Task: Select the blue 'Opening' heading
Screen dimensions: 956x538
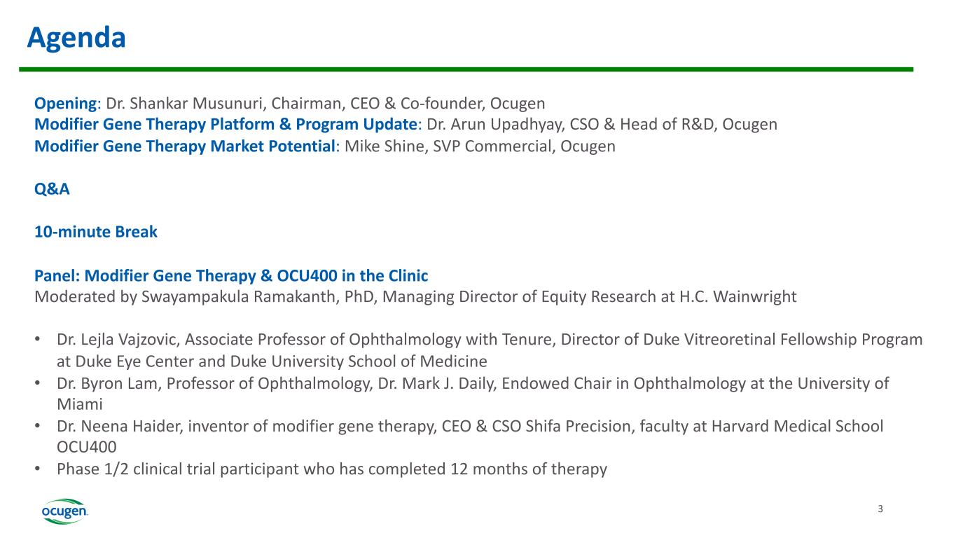Action: pos(65,104)
